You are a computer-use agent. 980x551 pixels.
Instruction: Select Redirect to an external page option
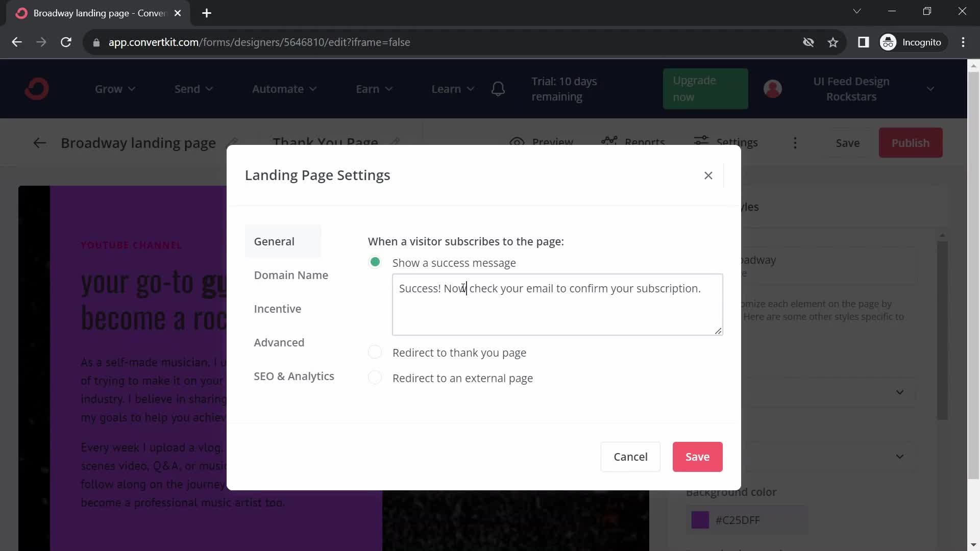click(375, 378)
